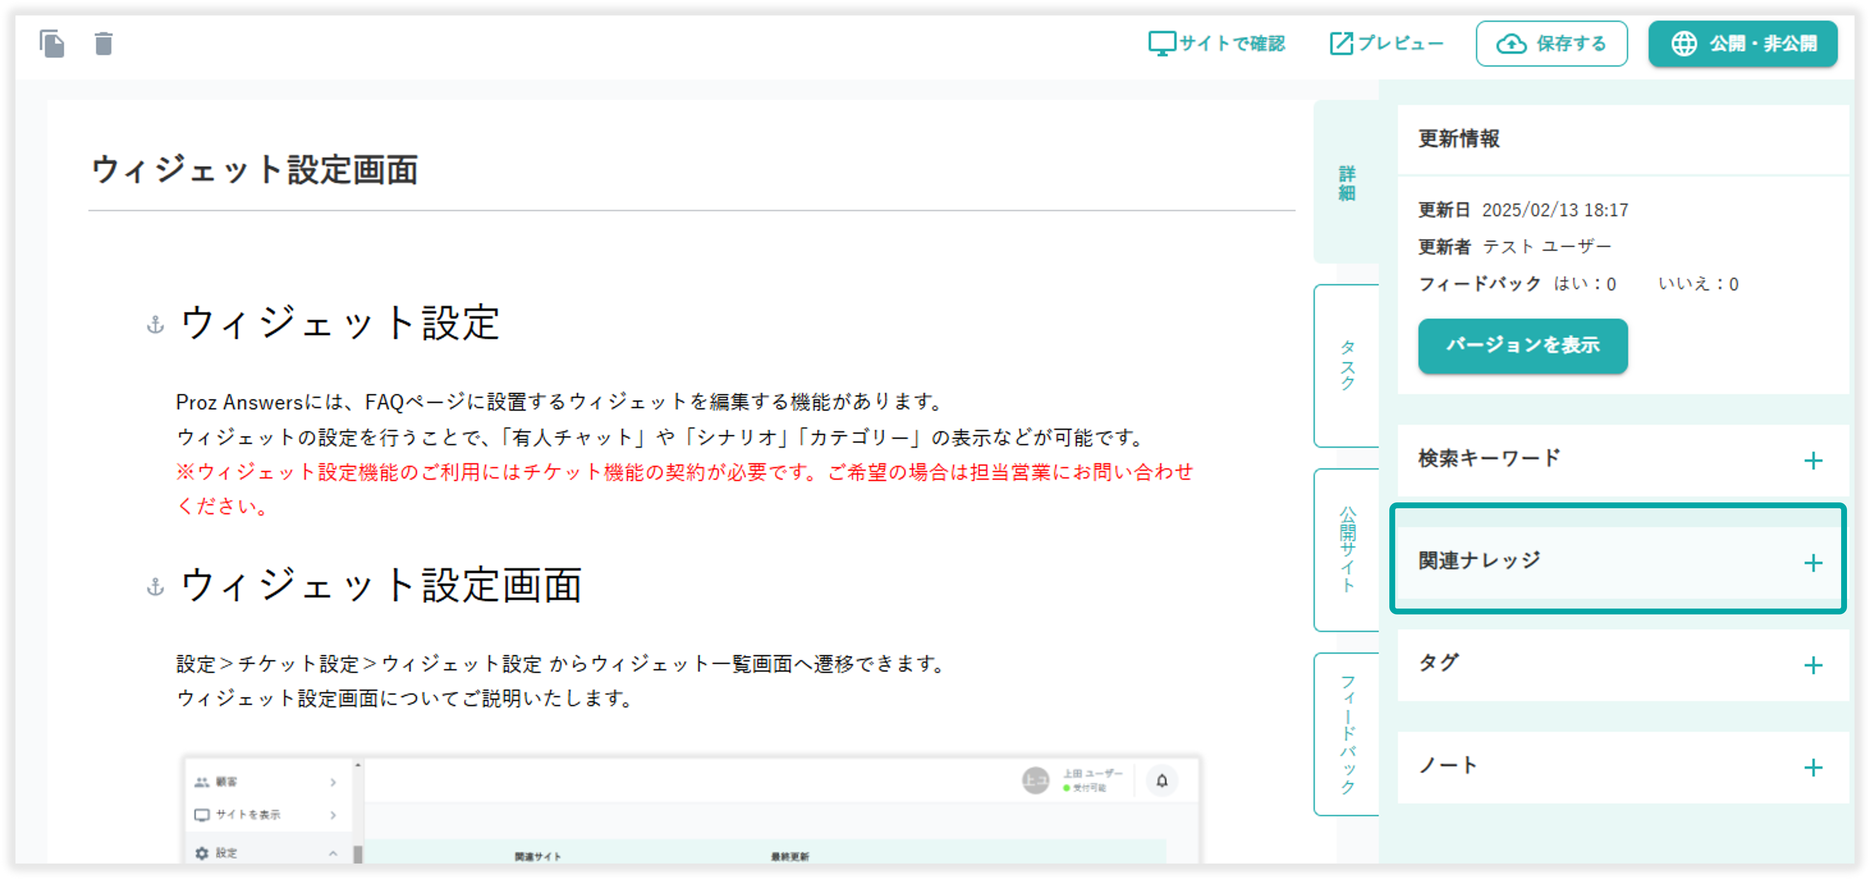Expand the タグ section with plus
Viewport: 1870px width, 879px height.
coord(1813,665)
